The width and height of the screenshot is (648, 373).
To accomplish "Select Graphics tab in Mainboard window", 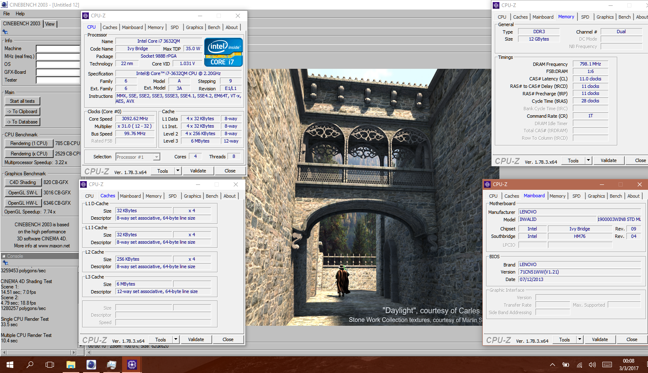I will click(596, 196).
